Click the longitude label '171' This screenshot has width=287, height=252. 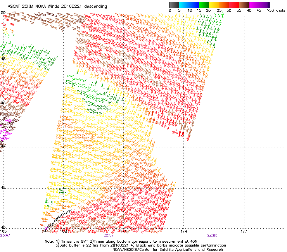(x=124, y=231)
